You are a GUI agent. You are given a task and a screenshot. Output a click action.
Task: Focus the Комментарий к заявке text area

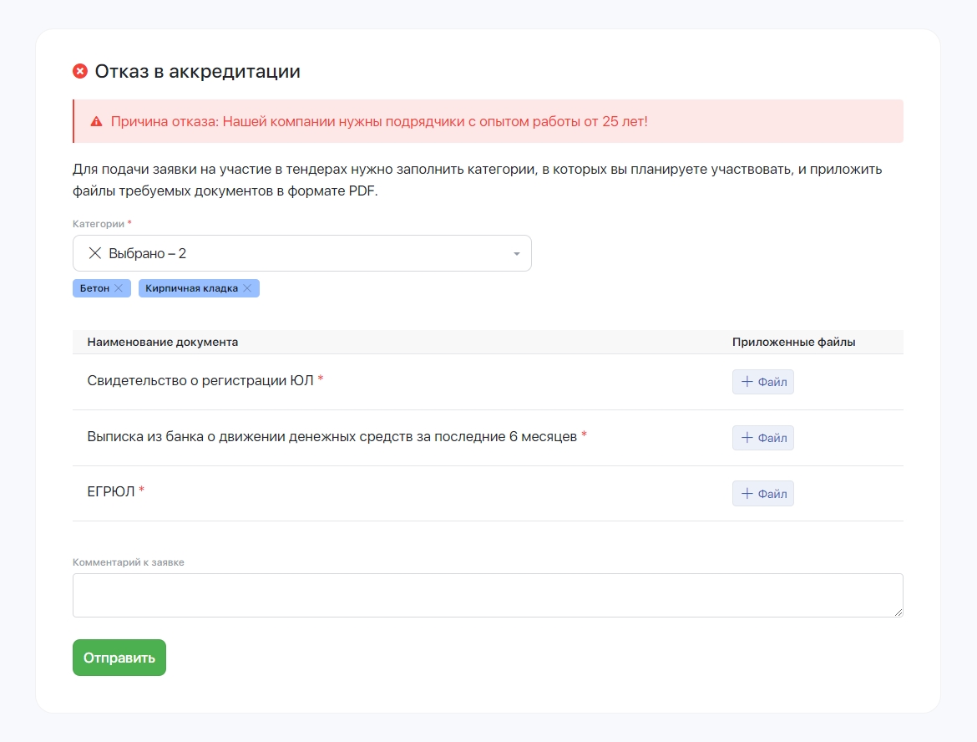point(487,595)
